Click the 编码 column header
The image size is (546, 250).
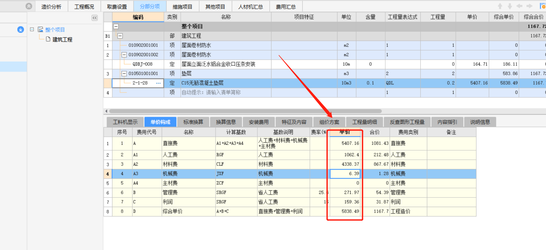click(138, 17)
